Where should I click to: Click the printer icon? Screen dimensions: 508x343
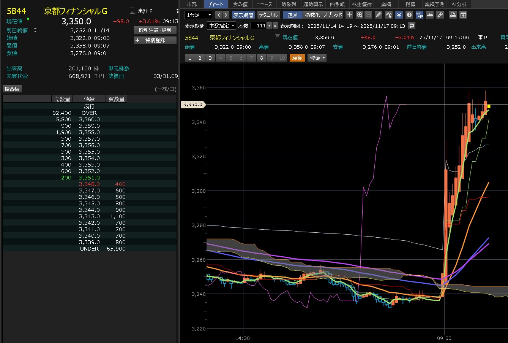[453, 15]
